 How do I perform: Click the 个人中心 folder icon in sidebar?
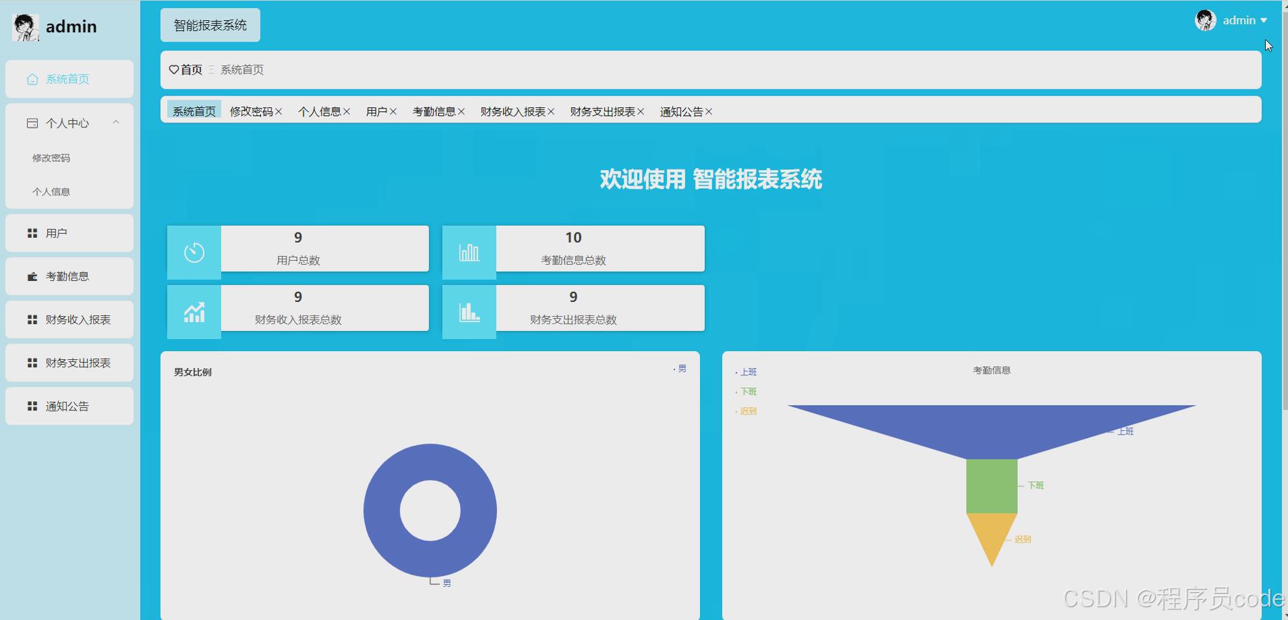point(32,123)
